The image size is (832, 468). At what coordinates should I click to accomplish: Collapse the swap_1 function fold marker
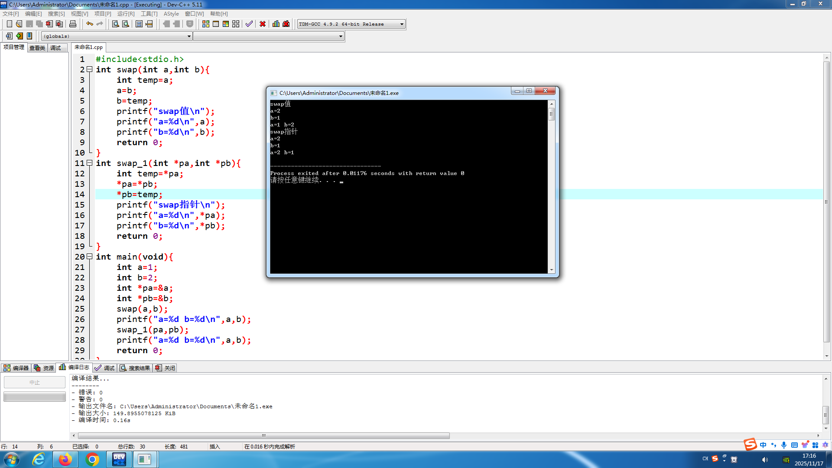point(90,163)
